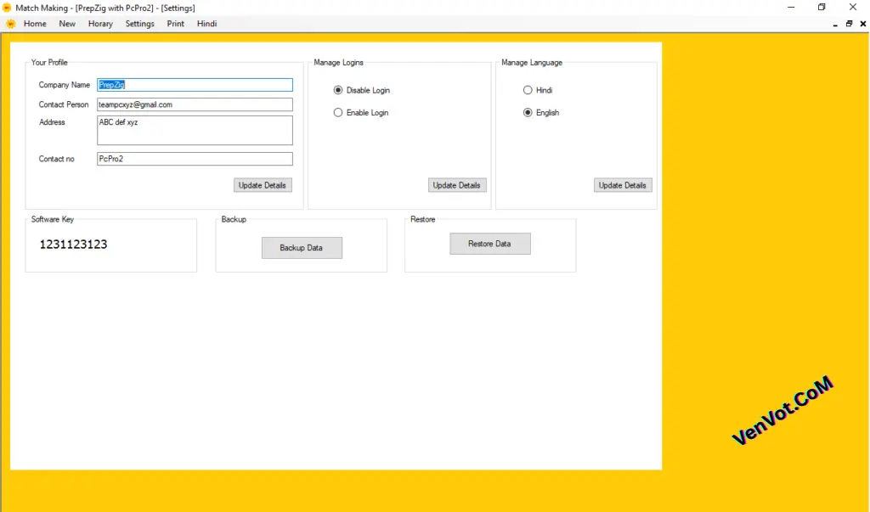Open the New menu
The height and width of the screenshot is (512, 870).
tap(67, 24)
